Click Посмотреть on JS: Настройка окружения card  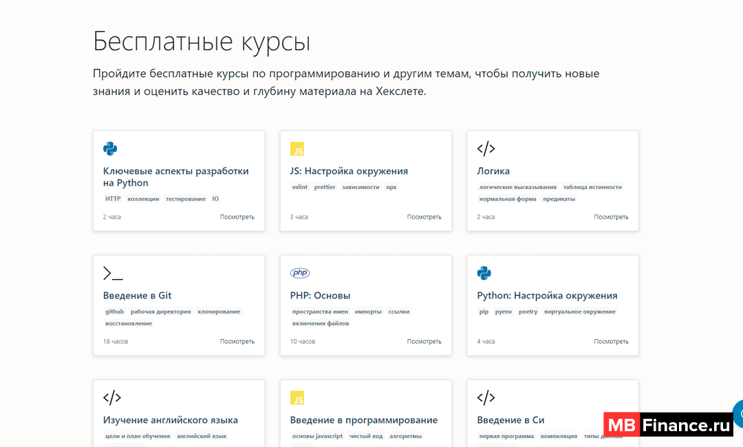[424, 217]
